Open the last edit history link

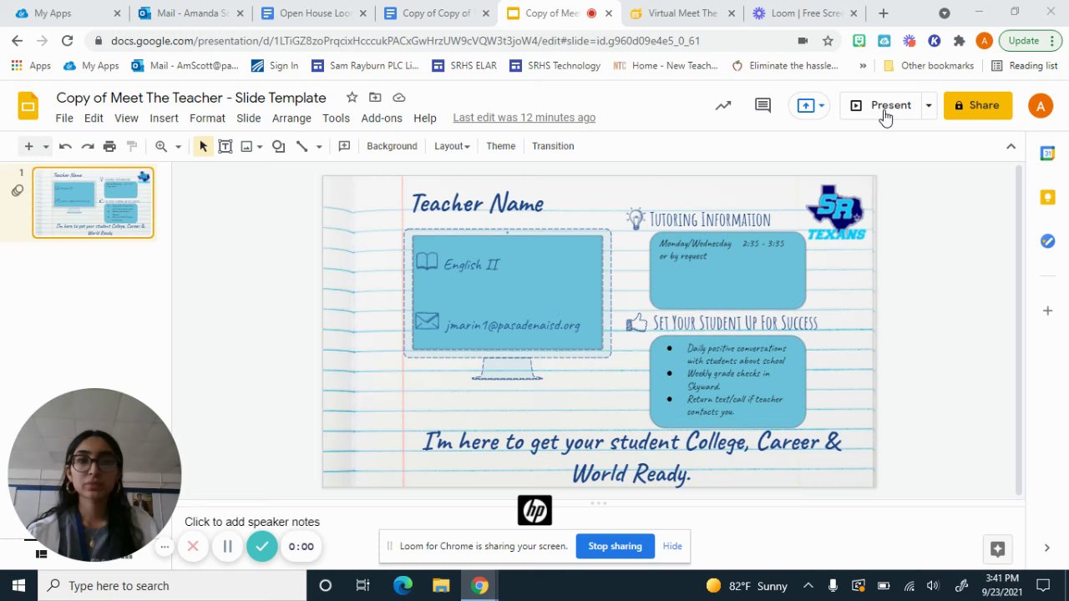pos(524,118)
